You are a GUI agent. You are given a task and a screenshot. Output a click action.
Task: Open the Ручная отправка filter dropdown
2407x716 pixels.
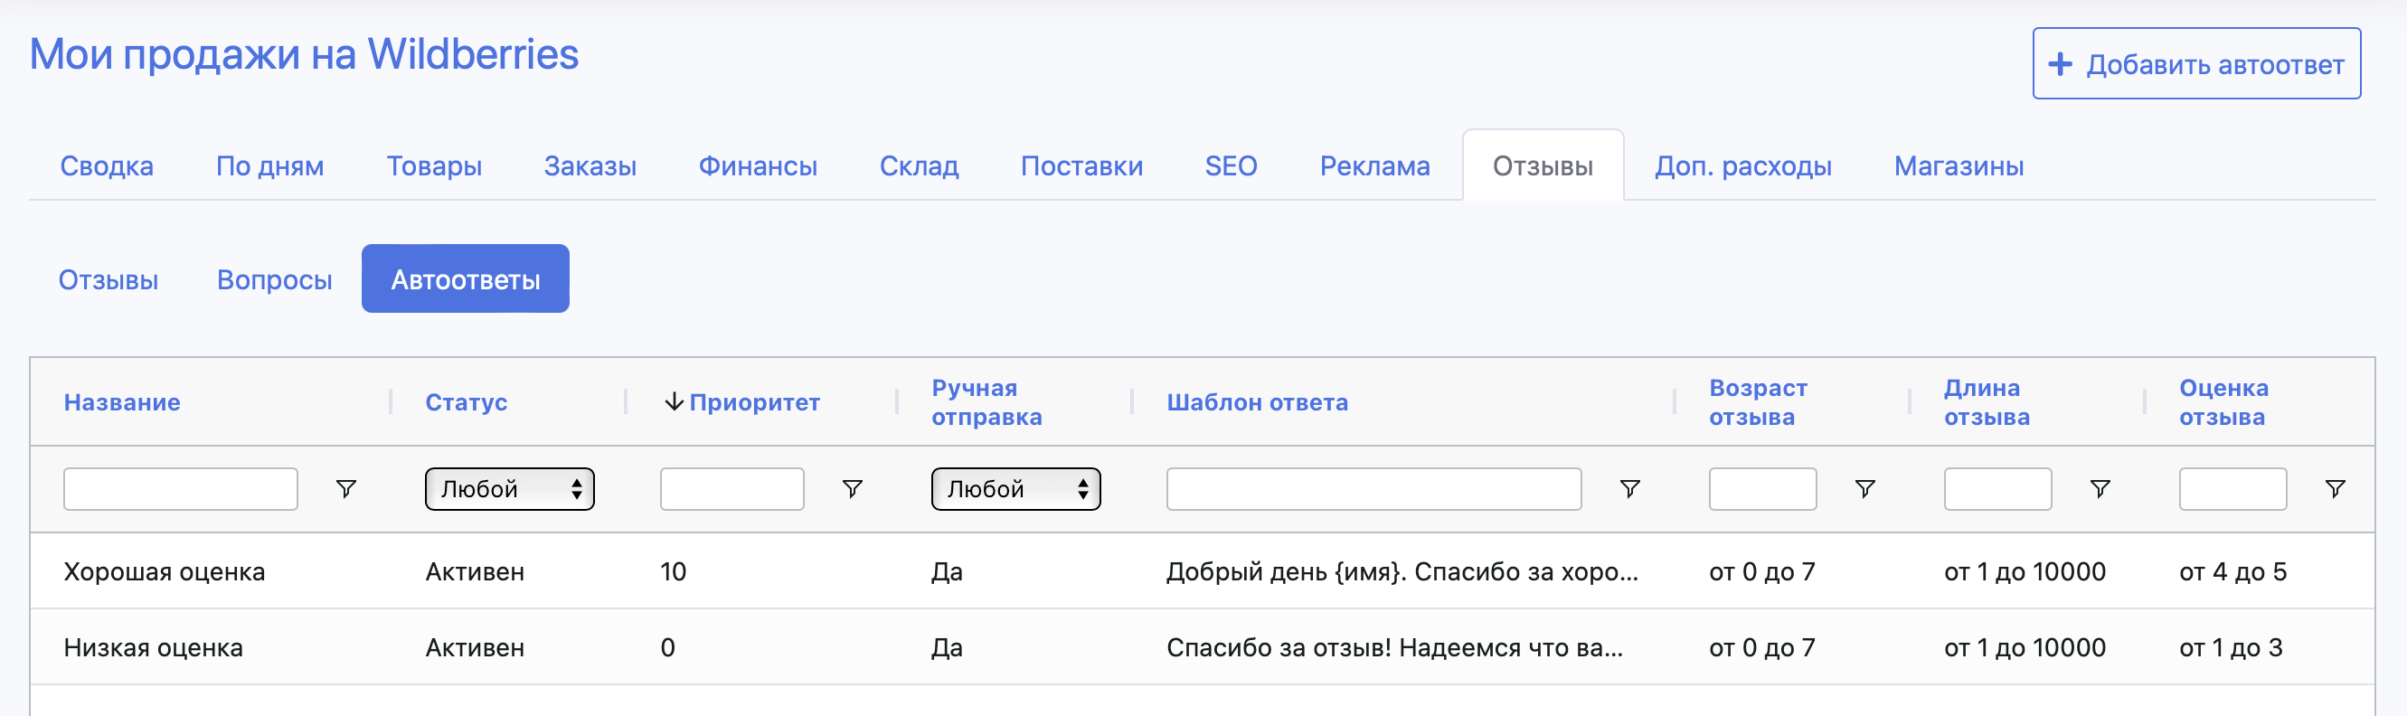coord(1015,489)
